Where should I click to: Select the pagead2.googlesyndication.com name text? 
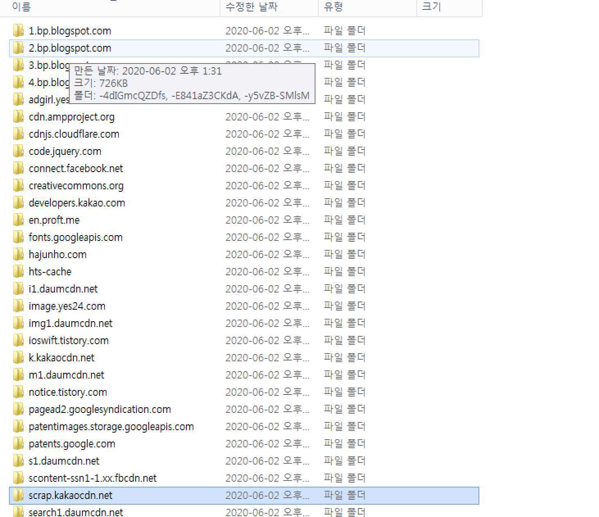[100, 409]
